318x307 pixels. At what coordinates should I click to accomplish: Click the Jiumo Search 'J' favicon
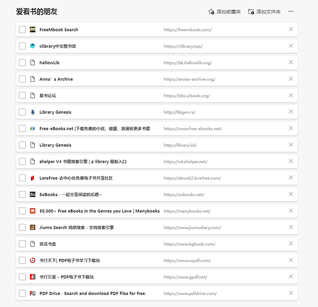point(33,227)
